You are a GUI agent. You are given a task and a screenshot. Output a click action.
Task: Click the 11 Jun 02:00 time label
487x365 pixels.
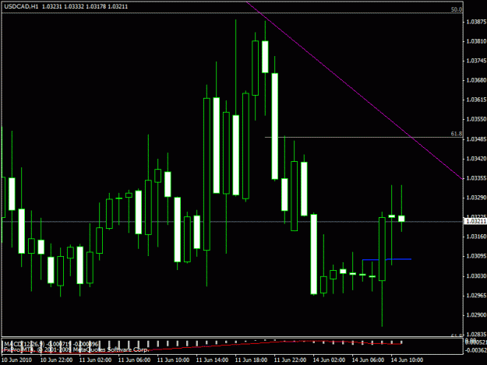(x=95, y=360)
